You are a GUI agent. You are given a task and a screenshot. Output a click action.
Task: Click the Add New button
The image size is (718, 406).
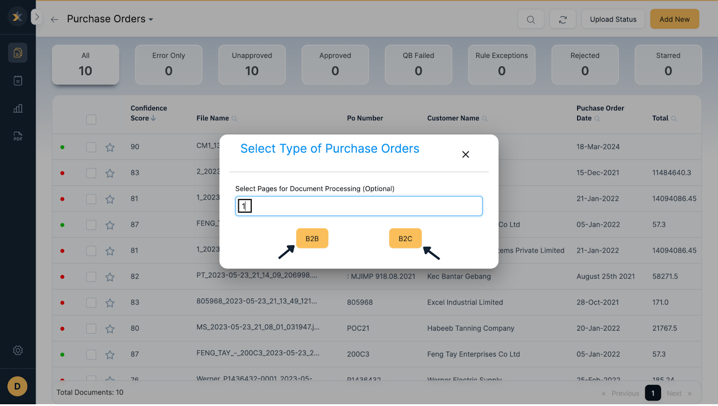tap(674, 19)
